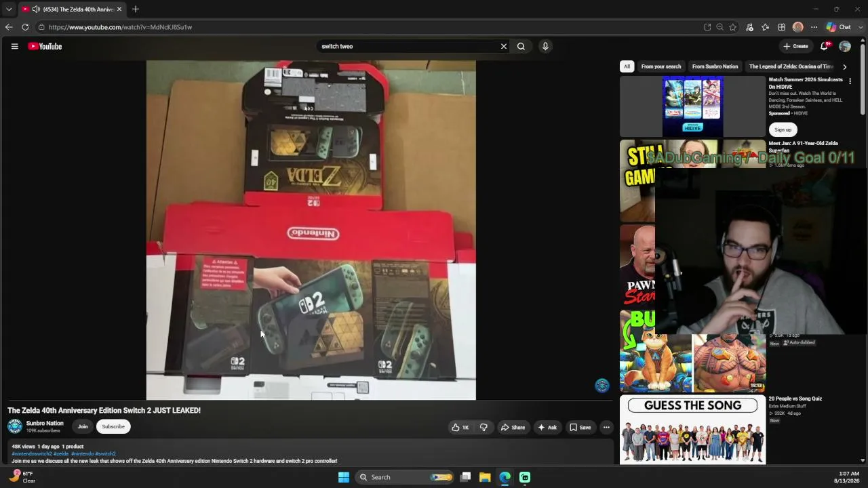Open the Windows Start menu

click(344, 477)
